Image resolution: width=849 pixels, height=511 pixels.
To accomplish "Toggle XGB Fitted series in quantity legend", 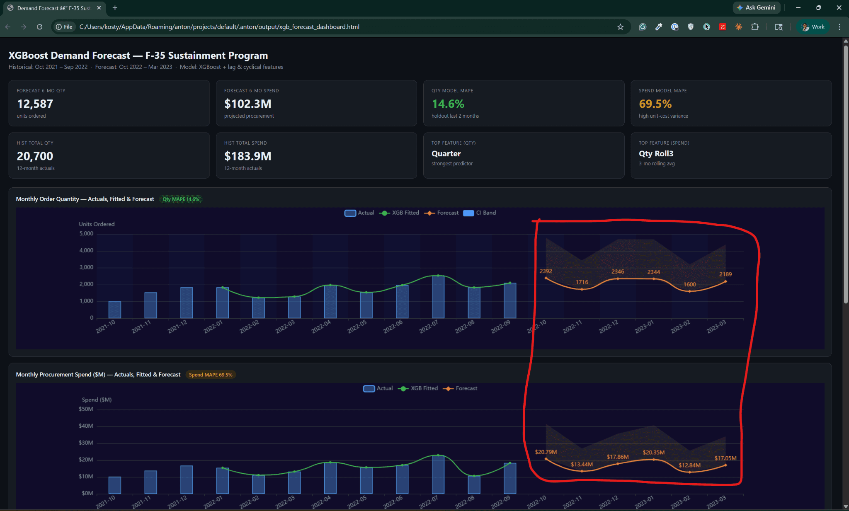I will pos(399,213).
